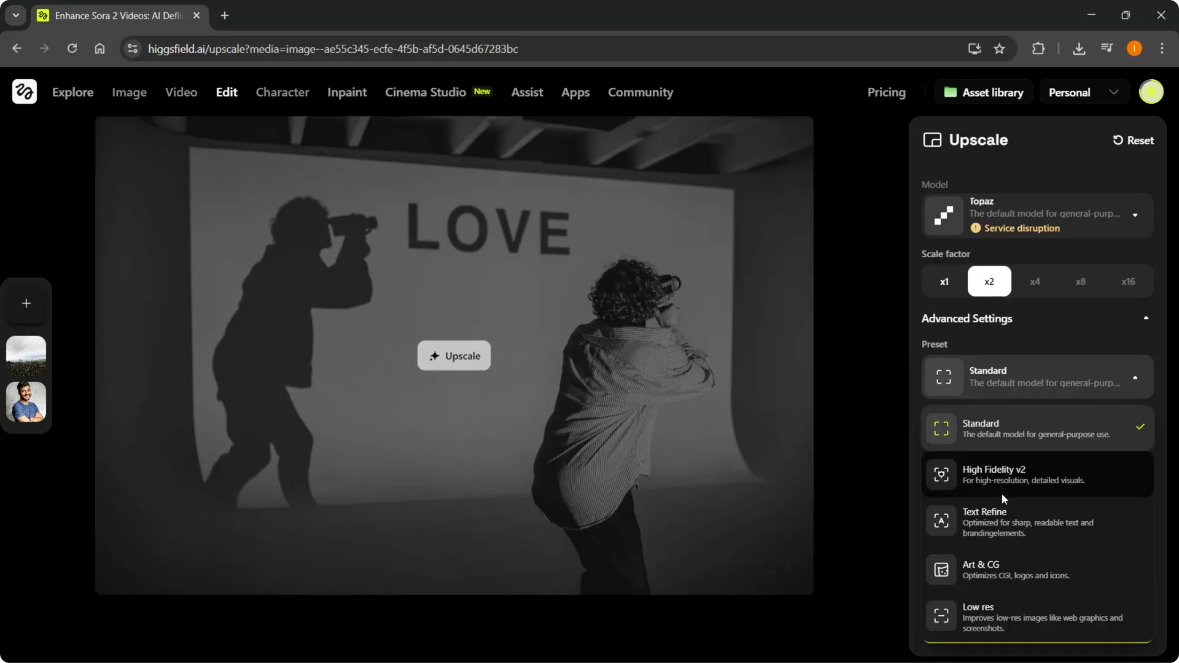The width and height of the screenshot is (1179, 663).
Task: Bookmark the page using the star icon
Action: pyautogui.click(x=999, y=48)
